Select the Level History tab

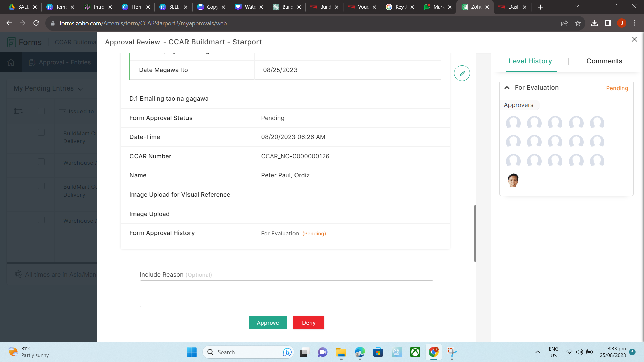[x=530, y=61]
